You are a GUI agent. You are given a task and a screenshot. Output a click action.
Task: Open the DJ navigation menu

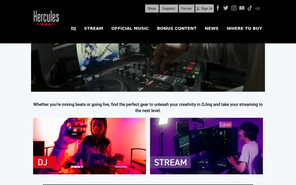coord(73,29)
